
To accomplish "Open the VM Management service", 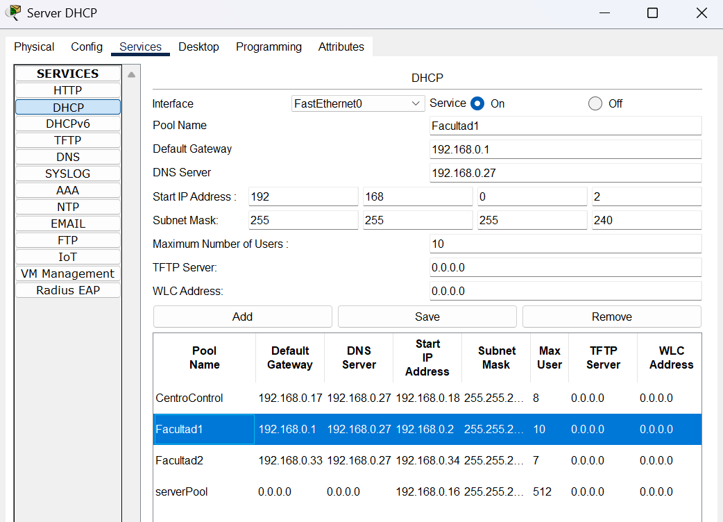I will (68, 273).
